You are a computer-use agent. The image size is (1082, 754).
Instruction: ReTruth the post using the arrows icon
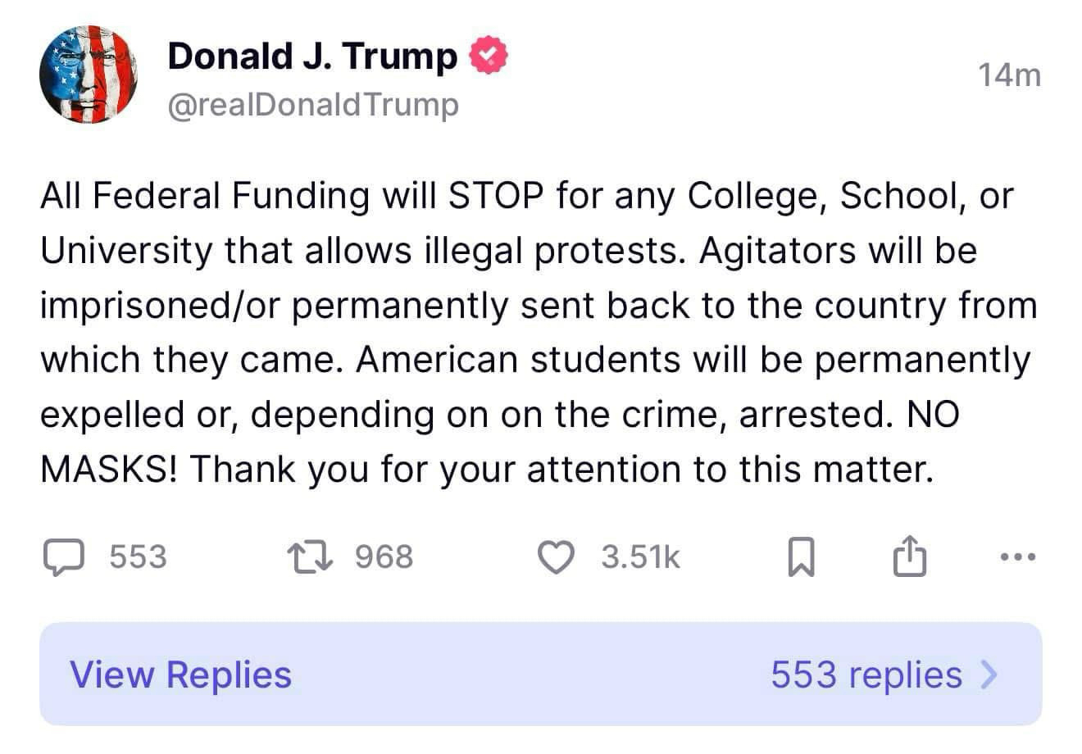click(x=310, y=557)
